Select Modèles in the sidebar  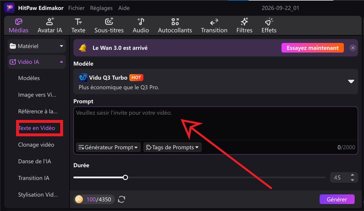29,78
